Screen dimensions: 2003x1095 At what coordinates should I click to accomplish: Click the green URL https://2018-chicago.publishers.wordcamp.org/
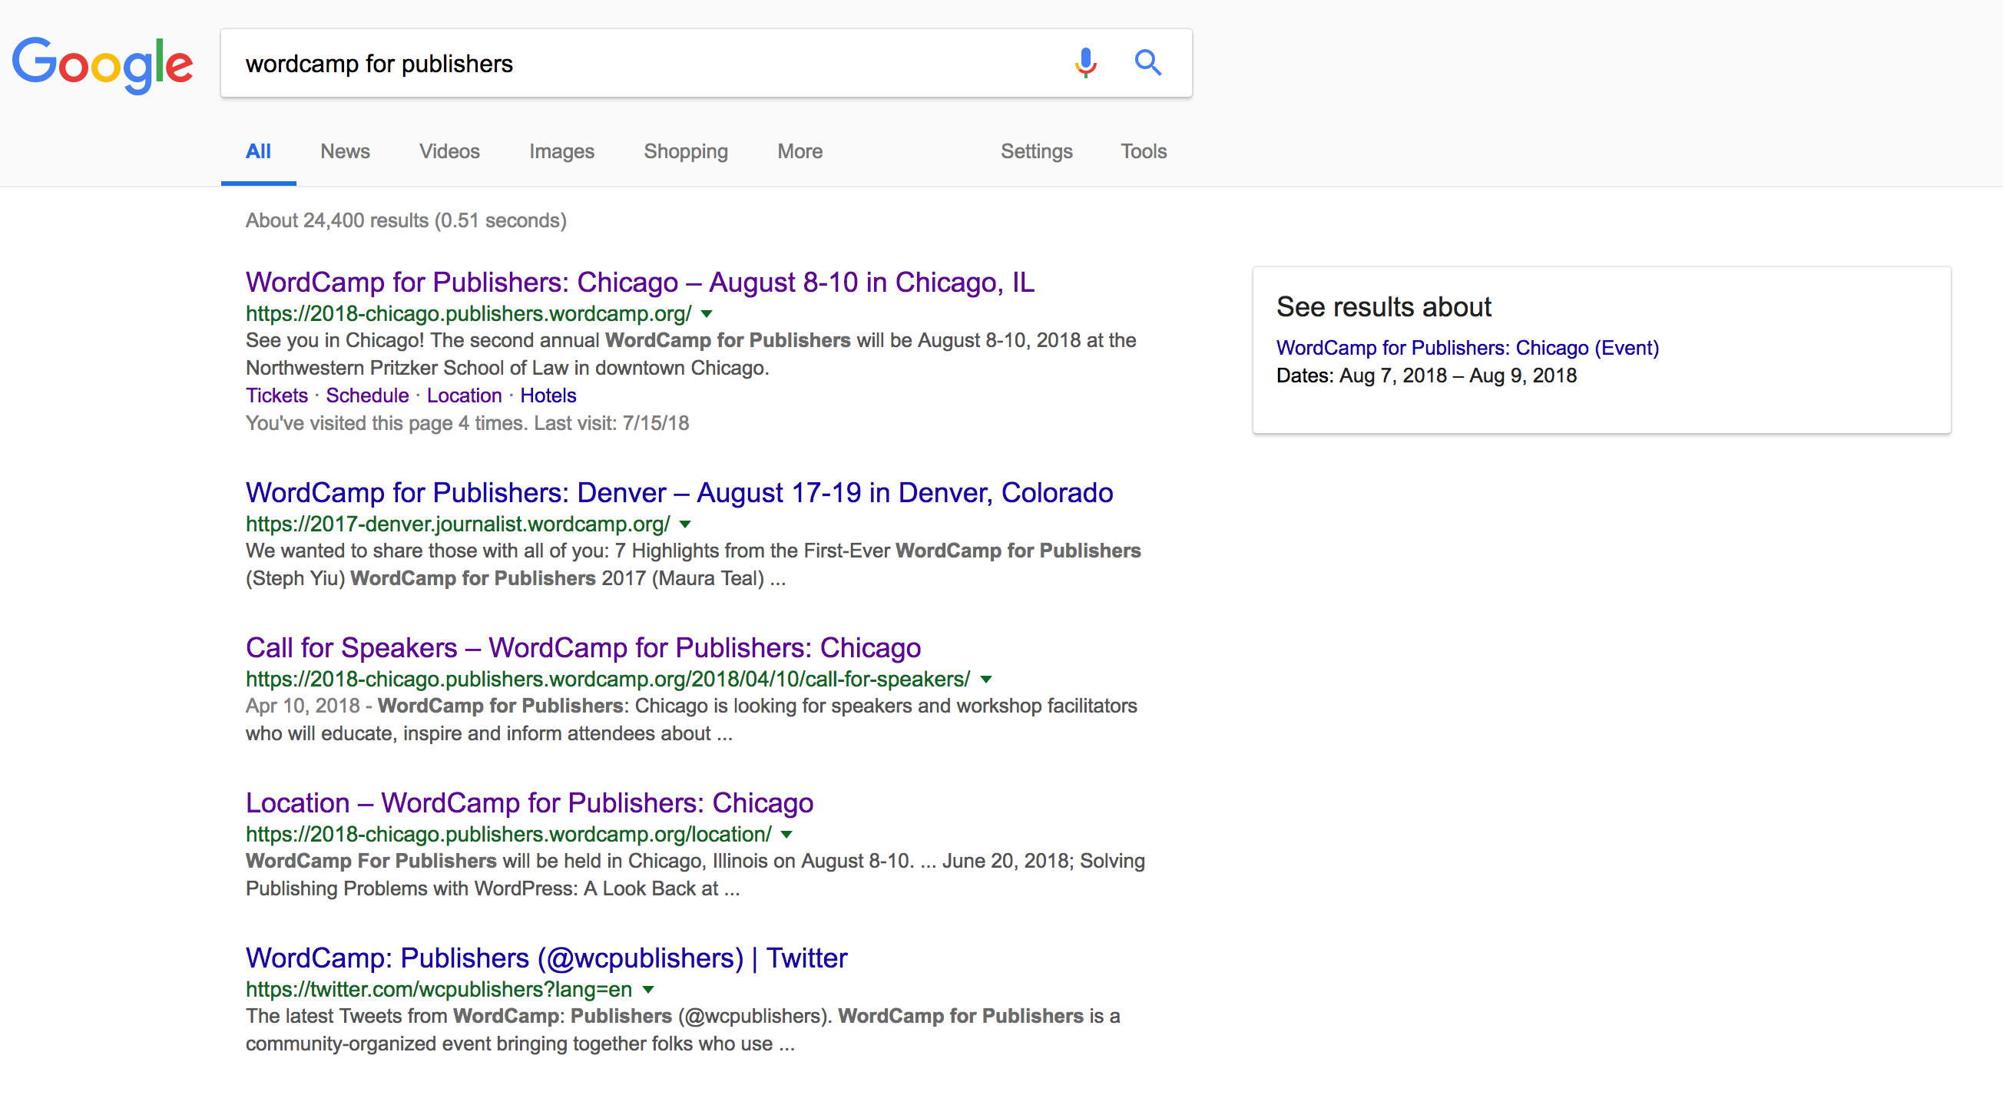point(468,313)
